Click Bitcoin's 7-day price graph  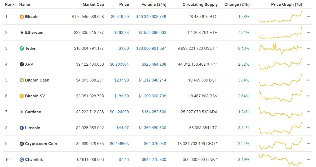point(280,16)
